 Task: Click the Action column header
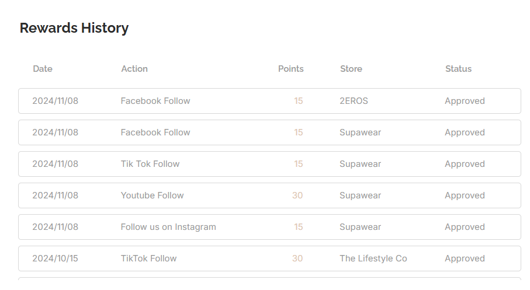coord(134,69)
